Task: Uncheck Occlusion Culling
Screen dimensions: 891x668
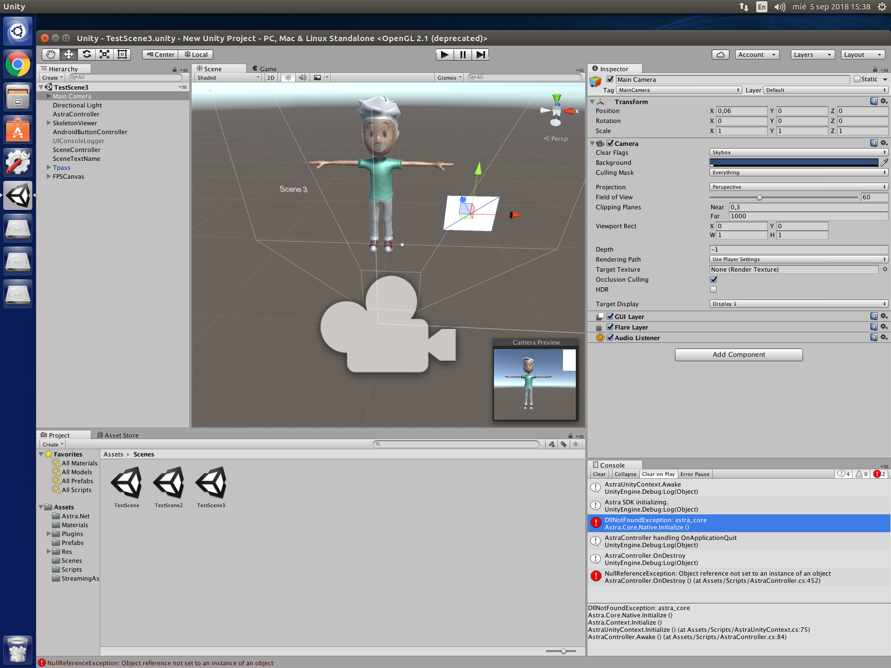Action: pos(713,279)
